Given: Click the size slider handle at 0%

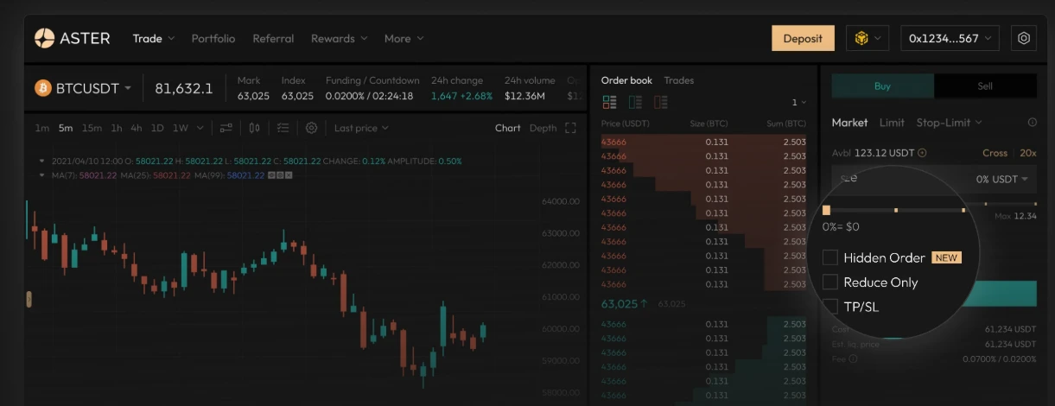Looking at the screenshot, I should [x=827, y=210].
